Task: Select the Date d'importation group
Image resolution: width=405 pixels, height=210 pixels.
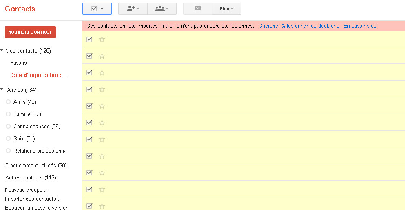Action: 39,75
